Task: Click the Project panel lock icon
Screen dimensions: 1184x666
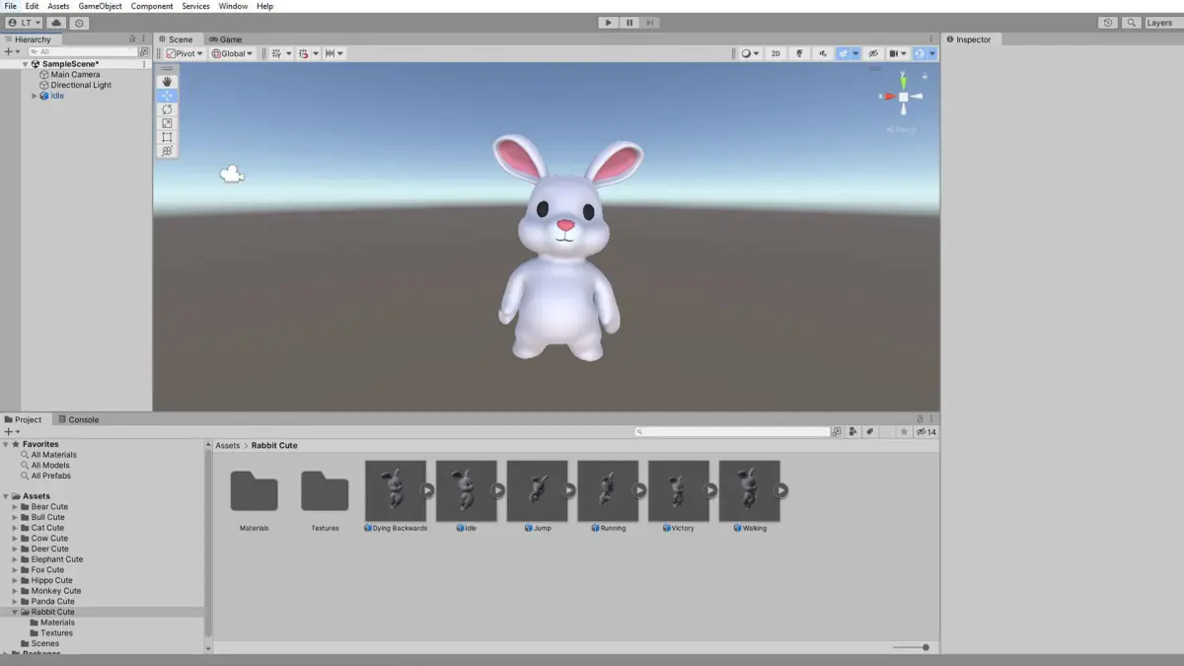Action: [920, 419]
